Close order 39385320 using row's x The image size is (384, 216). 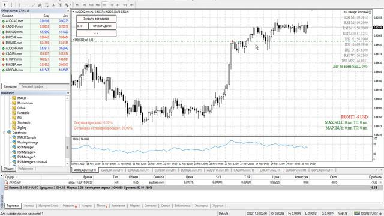(x=380, y=182)
